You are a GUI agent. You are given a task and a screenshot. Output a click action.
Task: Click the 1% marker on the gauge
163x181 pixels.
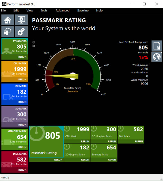[57, 84]
